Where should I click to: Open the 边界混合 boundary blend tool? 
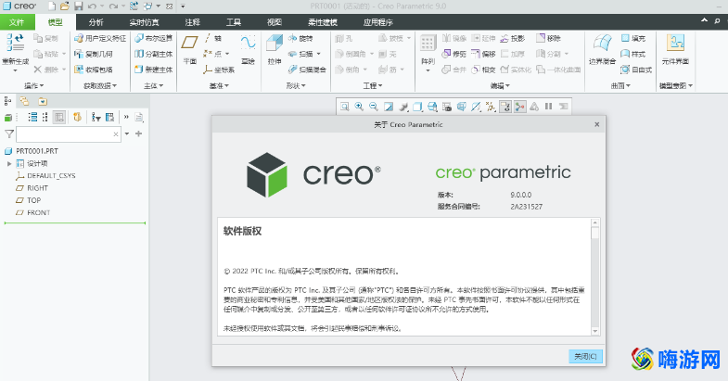pos(602,49)
